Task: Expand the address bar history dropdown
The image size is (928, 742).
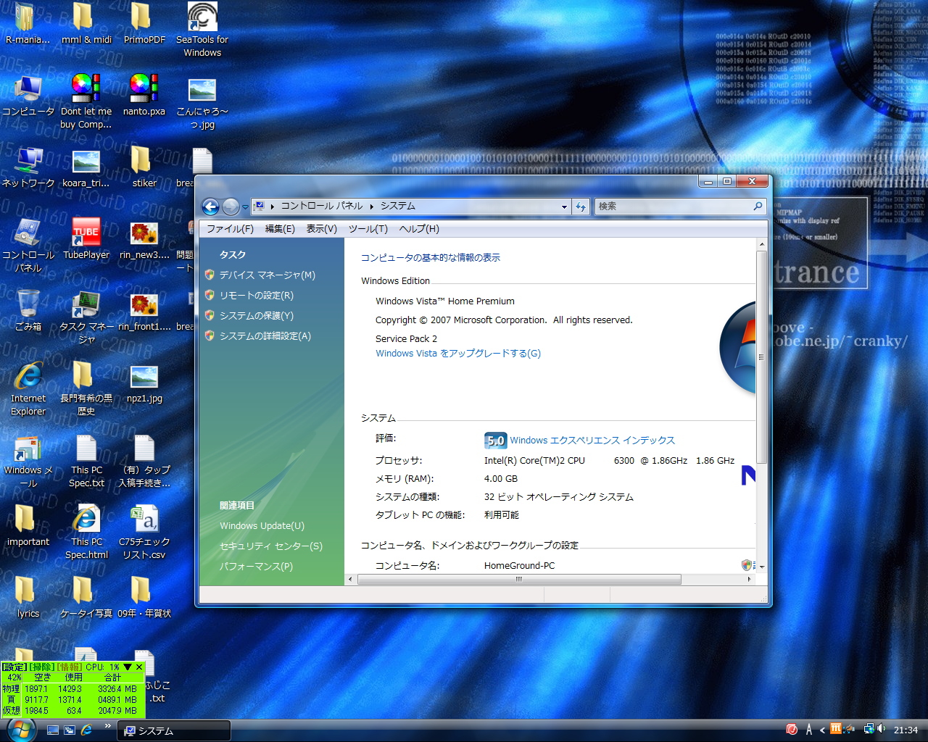Action: [564, 207]
